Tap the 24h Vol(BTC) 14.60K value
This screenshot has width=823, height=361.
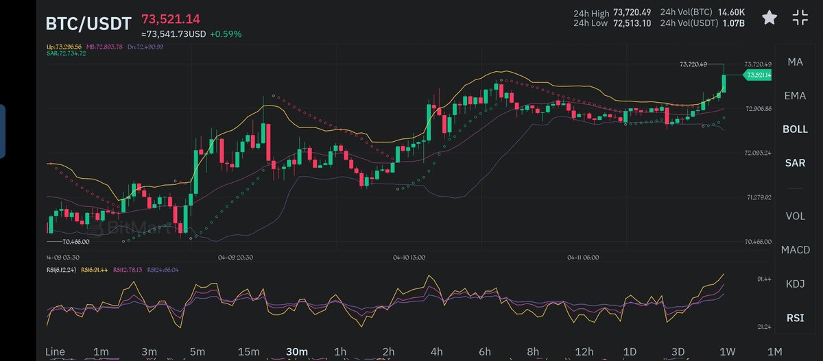pyautogui.click(x=731, y=12)
